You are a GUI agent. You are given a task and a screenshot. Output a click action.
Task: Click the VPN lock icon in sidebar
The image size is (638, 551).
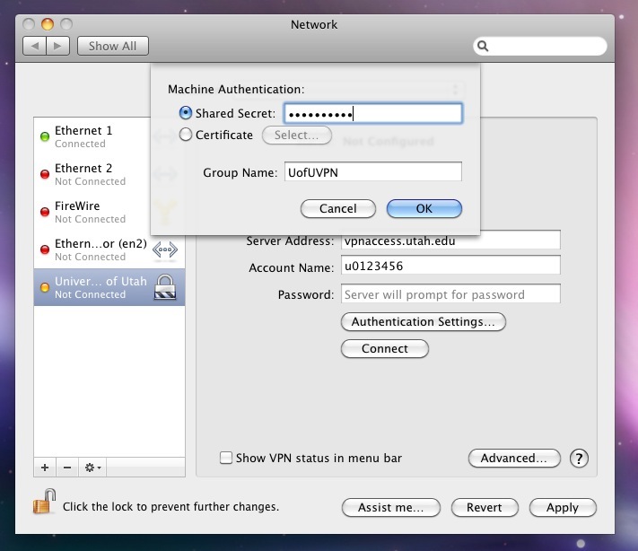pyautogui.click(x=165, y=287)
